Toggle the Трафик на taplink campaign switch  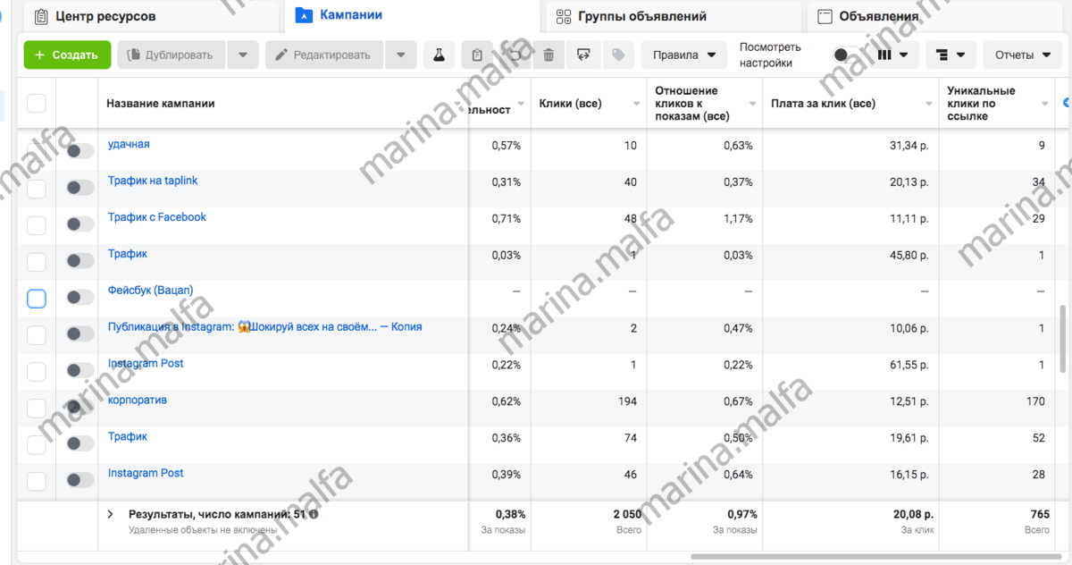coord(80,188)
